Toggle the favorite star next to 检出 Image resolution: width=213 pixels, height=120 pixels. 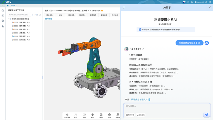point(102,11)
